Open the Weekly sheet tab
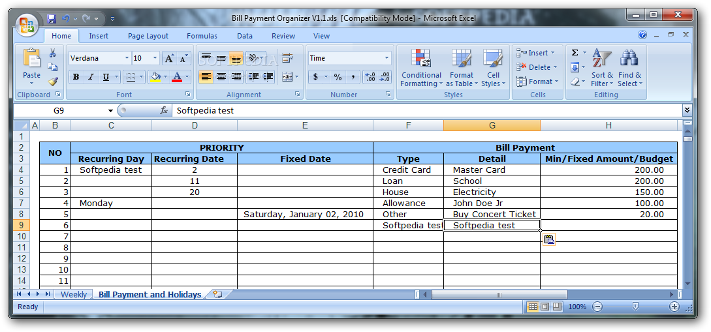 74,294
